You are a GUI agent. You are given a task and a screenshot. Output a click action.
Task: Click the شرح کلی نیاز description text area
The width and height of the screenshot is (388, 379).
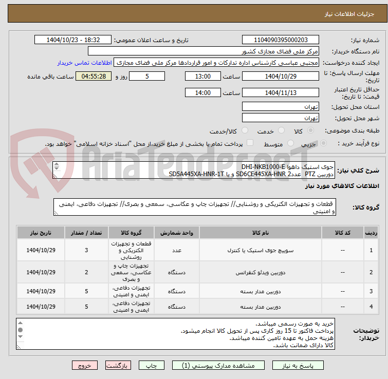tap(194, 170)
